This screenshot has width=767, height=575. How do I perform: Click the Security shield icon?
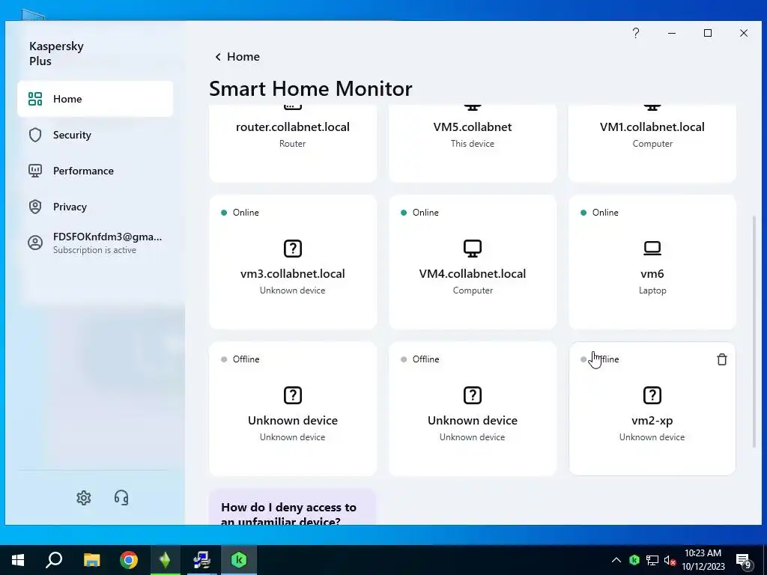click(35, 135)
